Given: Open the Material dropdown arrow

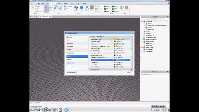Looking at the screenshot, I should coord(87,12).
